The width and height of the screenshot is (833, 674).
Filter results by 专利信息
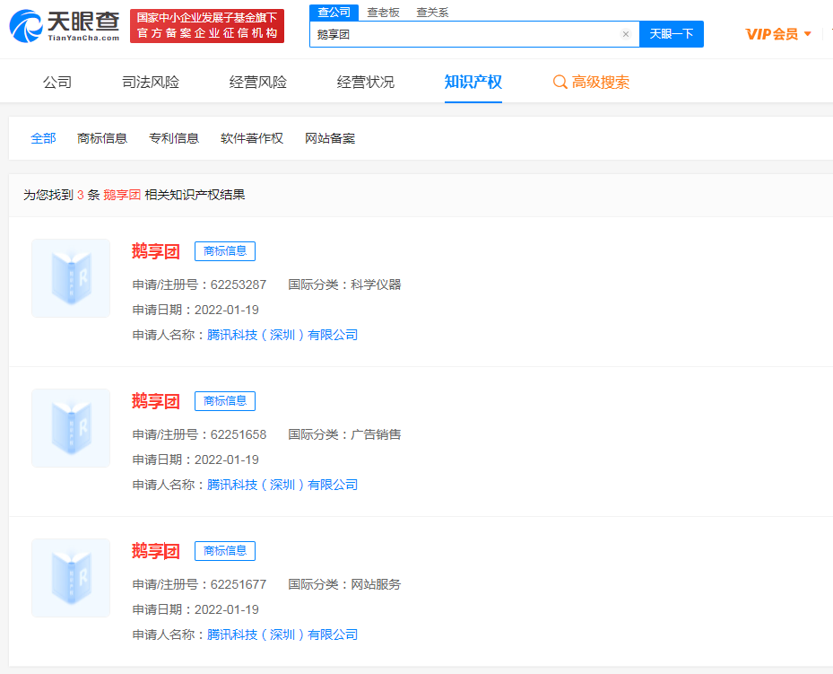[x=174, y=138]
